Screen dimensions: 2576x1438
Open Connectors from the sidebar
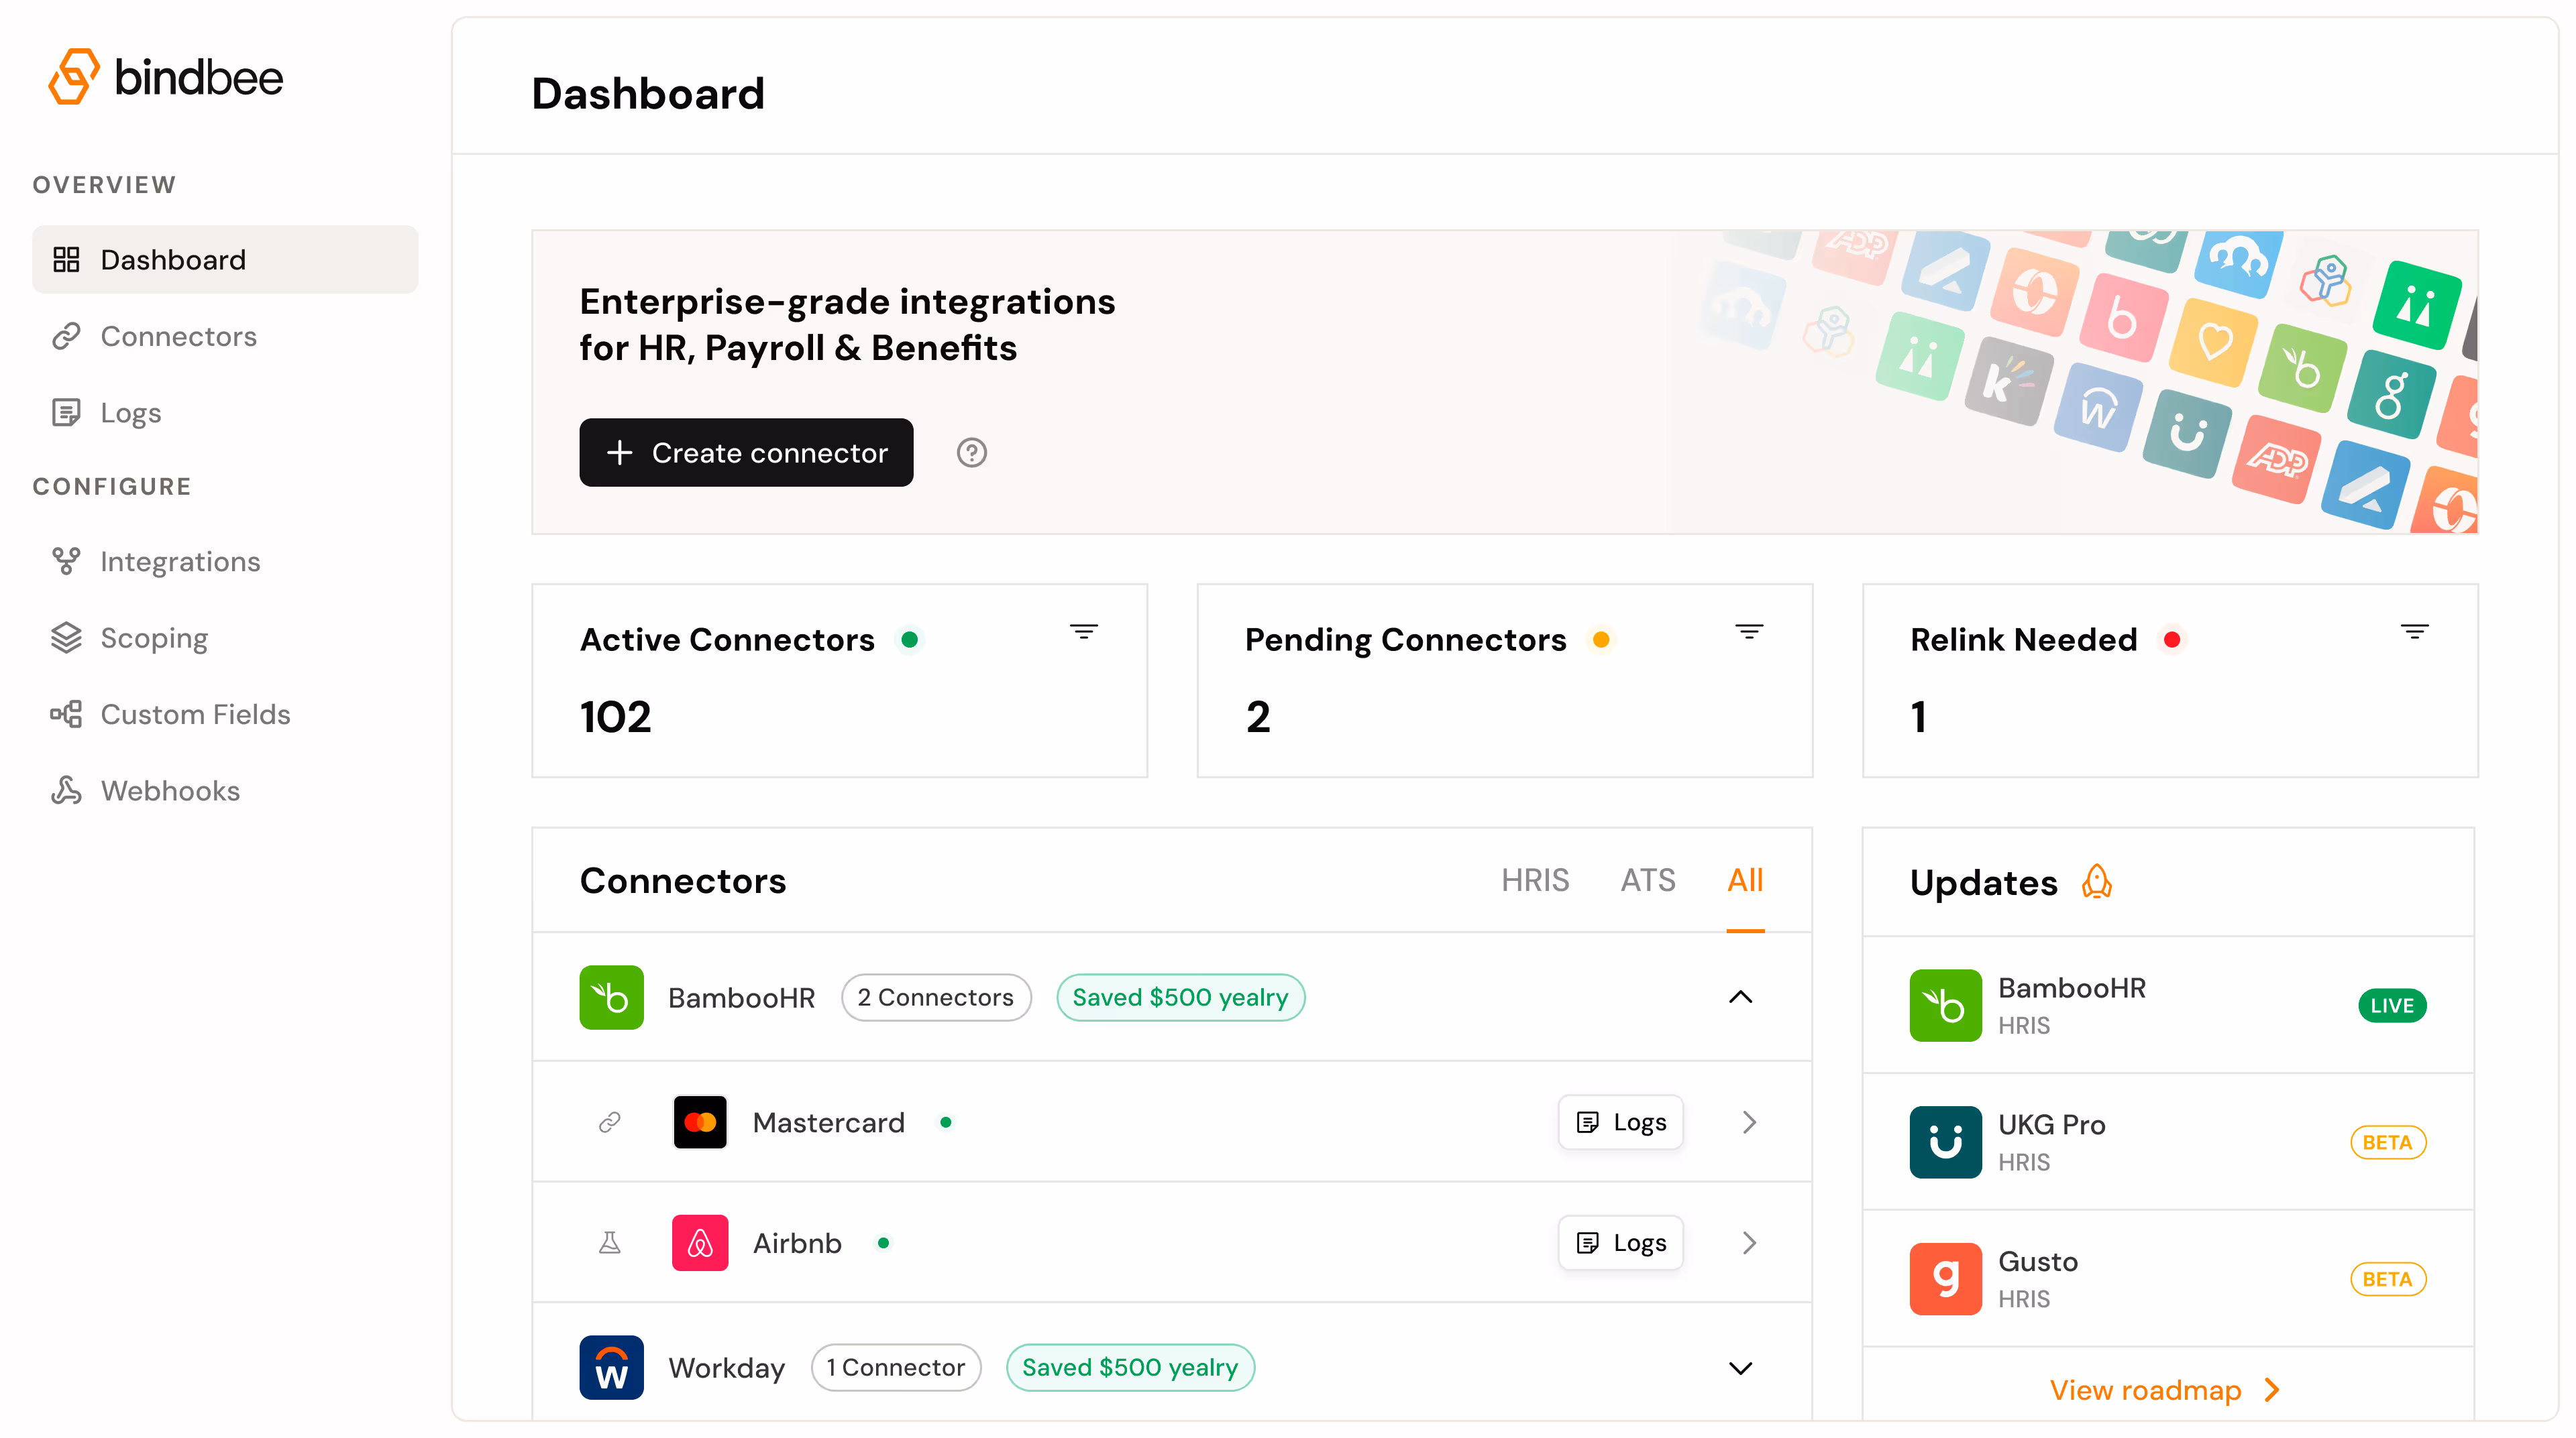(178, 337)
